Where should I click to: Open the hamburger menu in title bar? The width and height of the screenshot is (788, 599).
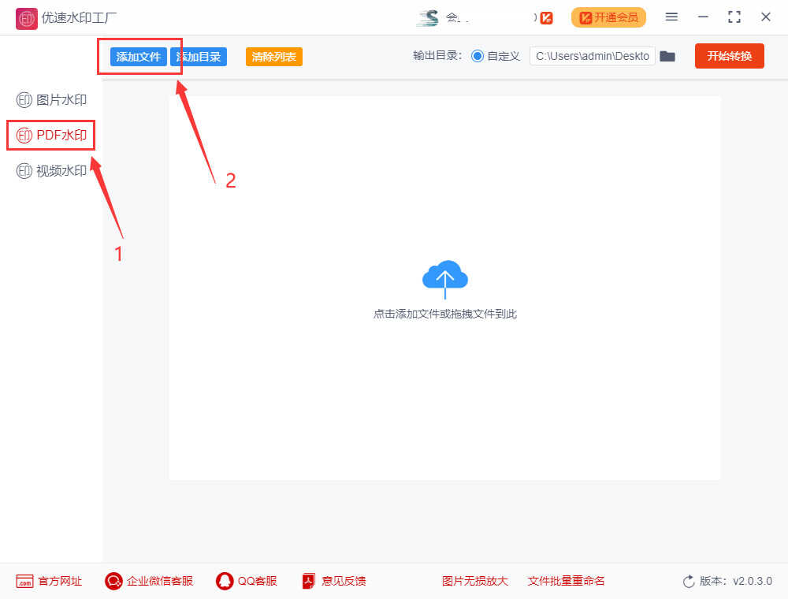pyautogui.click(x=671, y=17)
